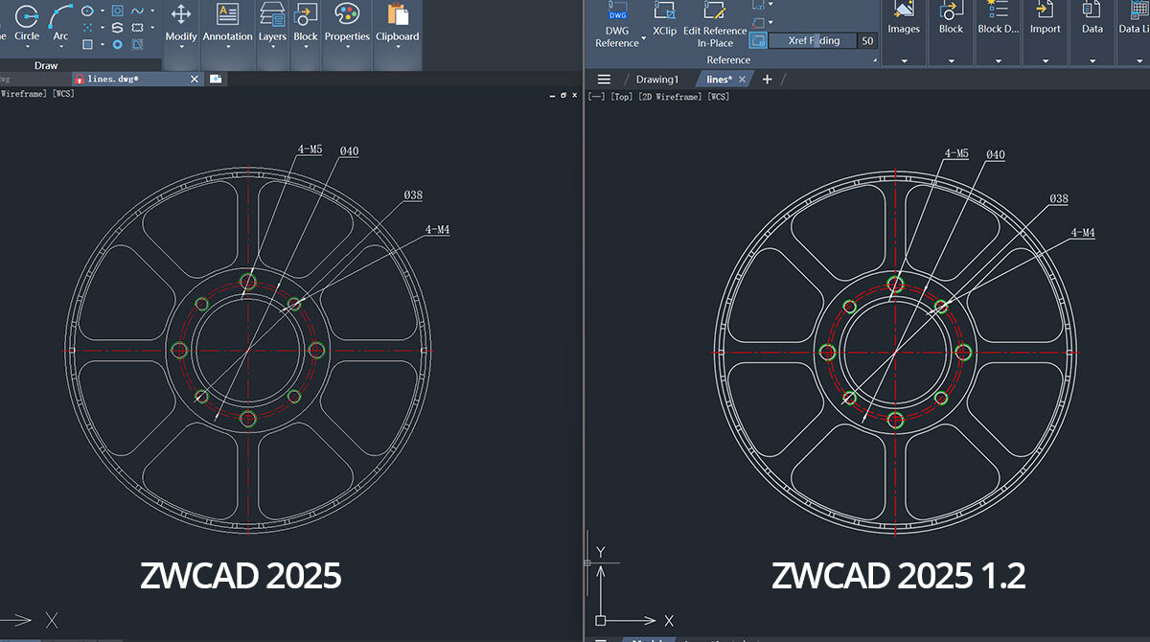Switch to the Drawing1 tab
The image size is (1150, 642).
(x=657, y=80)
